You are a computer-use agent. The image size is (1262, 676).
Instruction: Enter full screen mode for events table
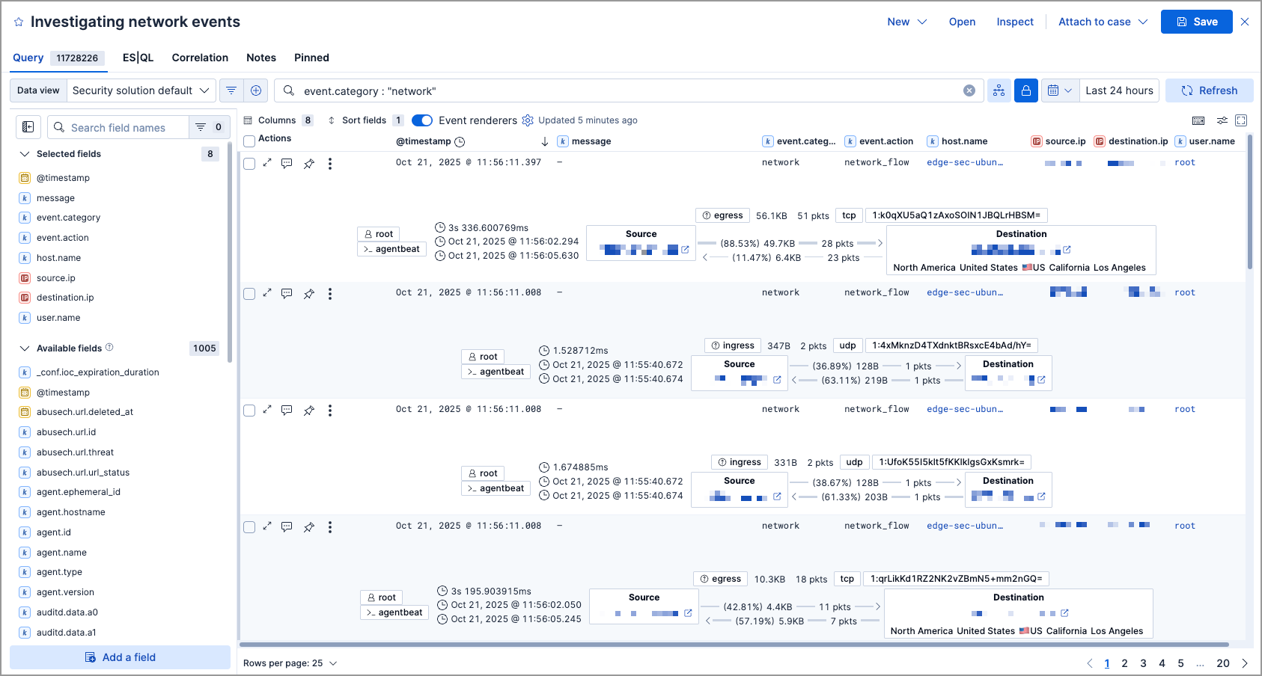(1241, 120)
